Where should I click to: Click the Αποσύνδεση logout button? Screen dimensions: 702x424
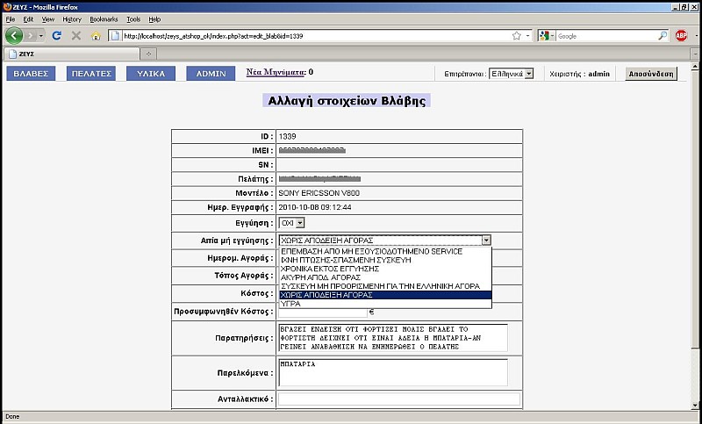click(x=651, y=74)
